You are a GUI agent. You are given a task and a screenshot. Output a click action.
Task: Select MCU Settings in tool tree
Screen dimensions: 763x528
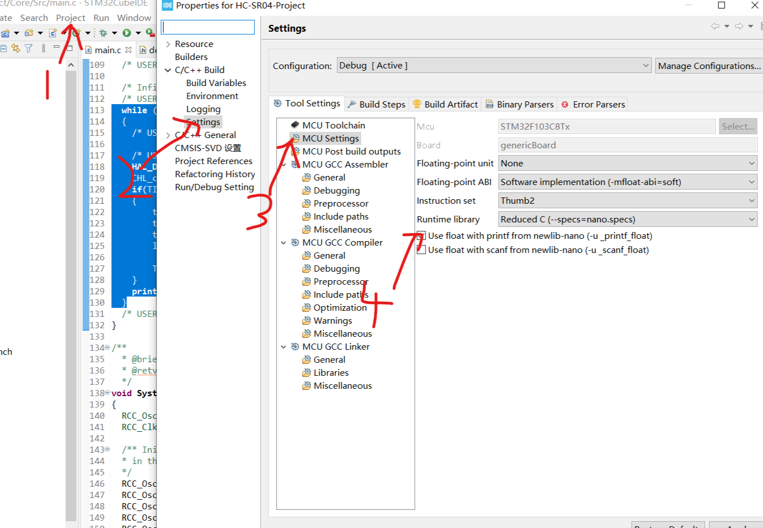331,138
